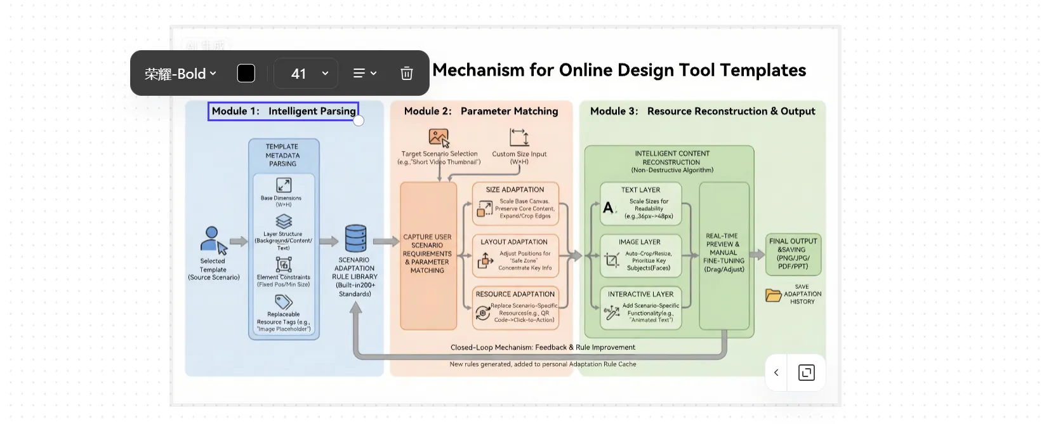The height and width of the screenshot is (424, 1044).
Task: Click the Target Scenario Selection image icon
Action: click(439, 138)
